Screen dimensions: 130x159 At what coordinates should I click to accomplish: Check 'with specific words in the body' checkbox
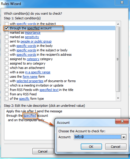pyautogui.click(x=7, y=46)
